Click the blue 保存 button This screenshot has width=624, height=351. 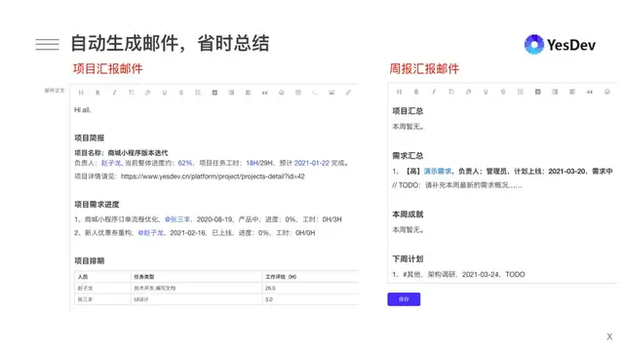click(x=404, y=299)
